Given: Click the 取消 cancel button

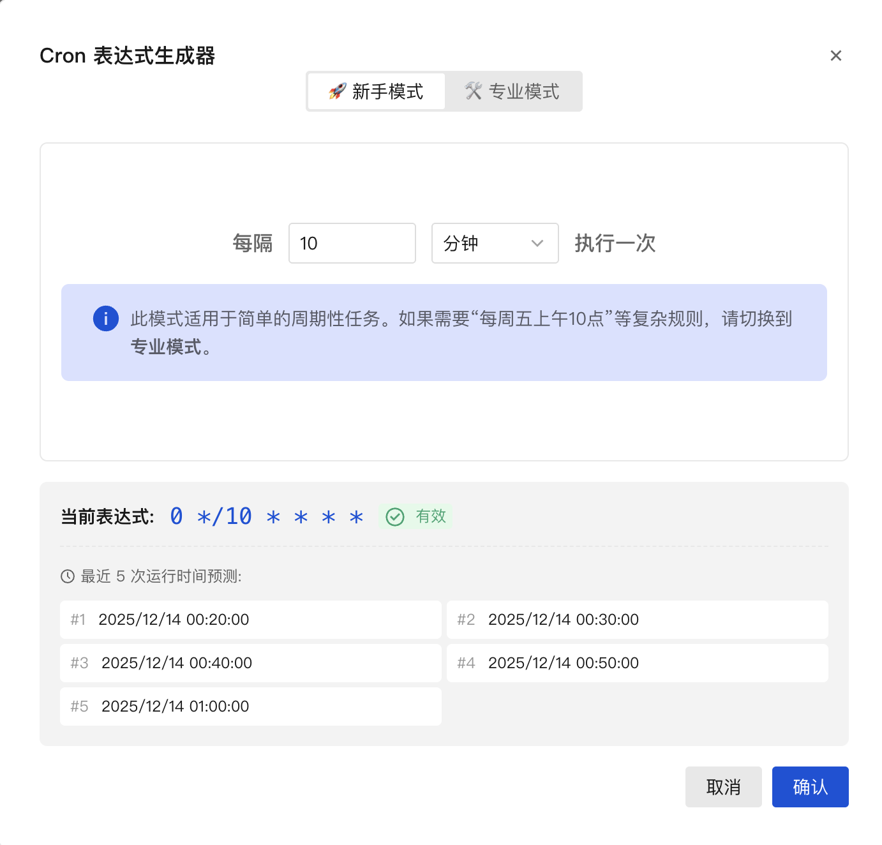Looking at the screenshot, I should (723, 787).
